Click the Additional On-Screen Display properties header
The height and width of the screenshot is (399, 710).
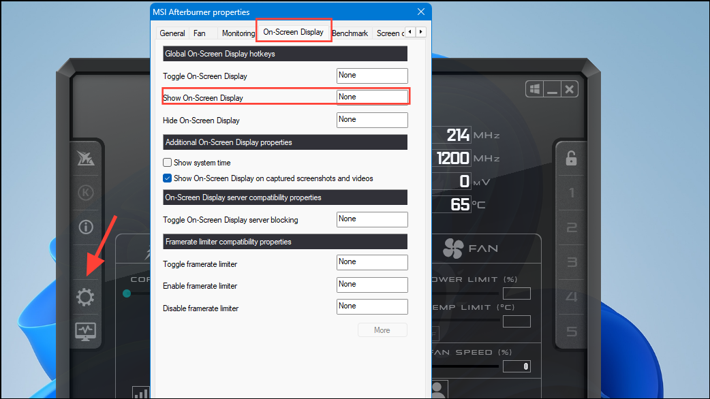[x=285, y=142]
